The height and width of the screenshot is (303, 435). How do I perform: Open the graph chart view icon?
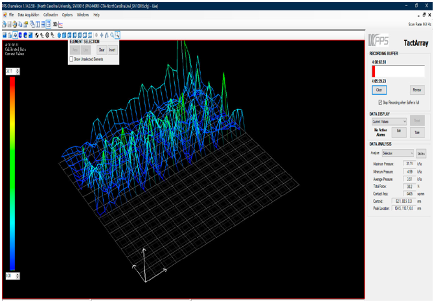point(61,24)
